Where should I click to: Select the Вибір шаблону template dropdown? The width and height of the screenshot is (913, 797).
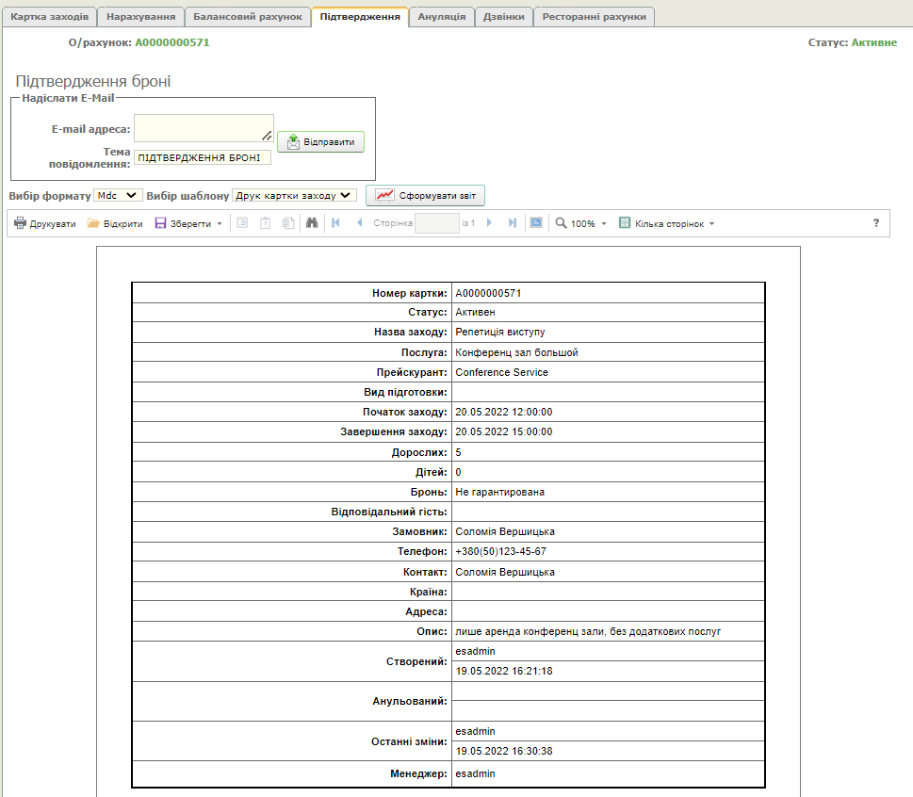294,195
